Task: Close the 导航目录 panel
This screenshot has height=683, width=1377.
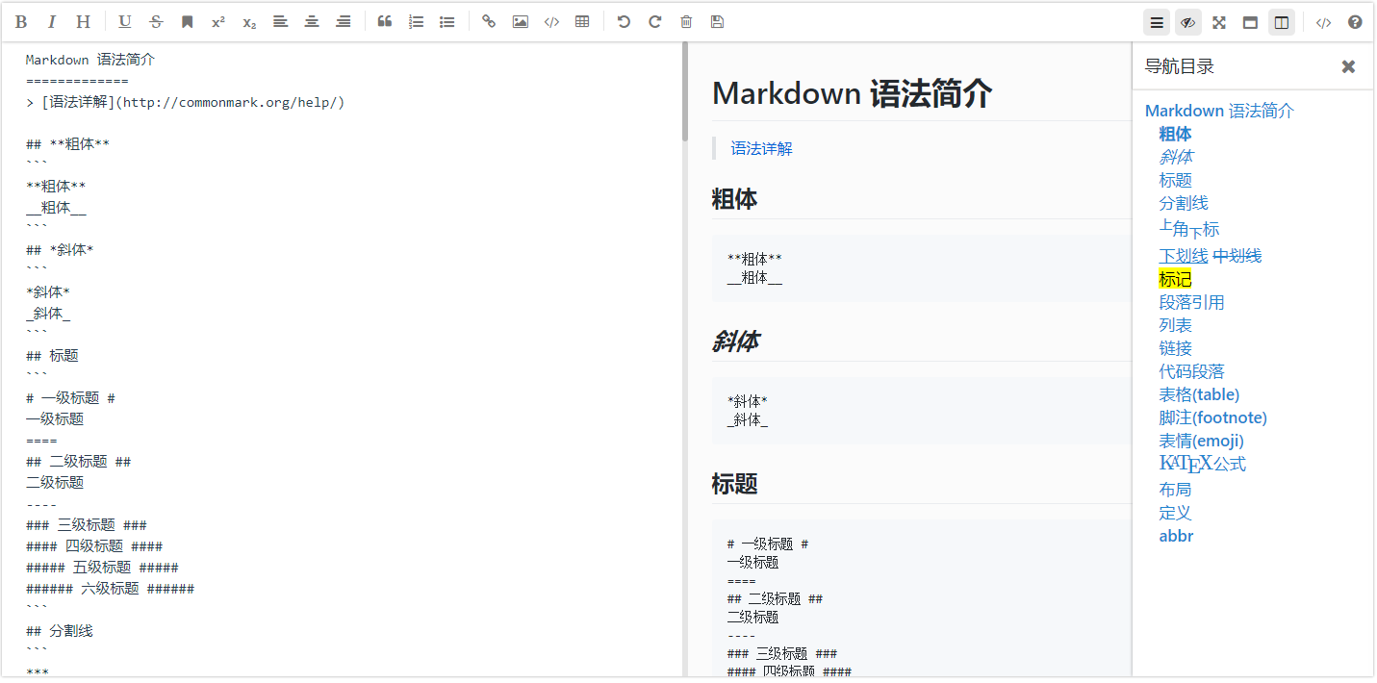Action: (1348, 66)
